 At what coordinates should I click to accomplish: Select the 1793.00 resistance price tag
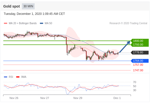(x=140, y=45)
